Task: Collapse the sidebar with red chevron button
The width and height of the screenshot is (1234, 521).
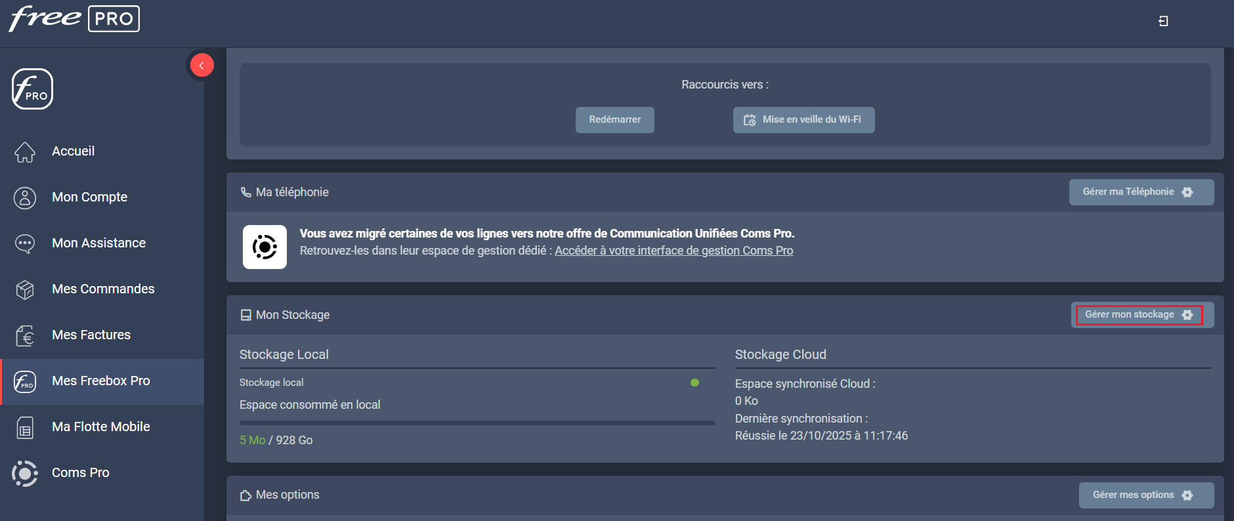Action: [202, 65]
